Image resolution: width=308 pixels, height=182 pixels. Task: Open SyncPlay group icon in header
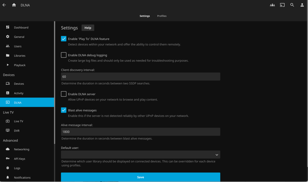tap(272, 5)
